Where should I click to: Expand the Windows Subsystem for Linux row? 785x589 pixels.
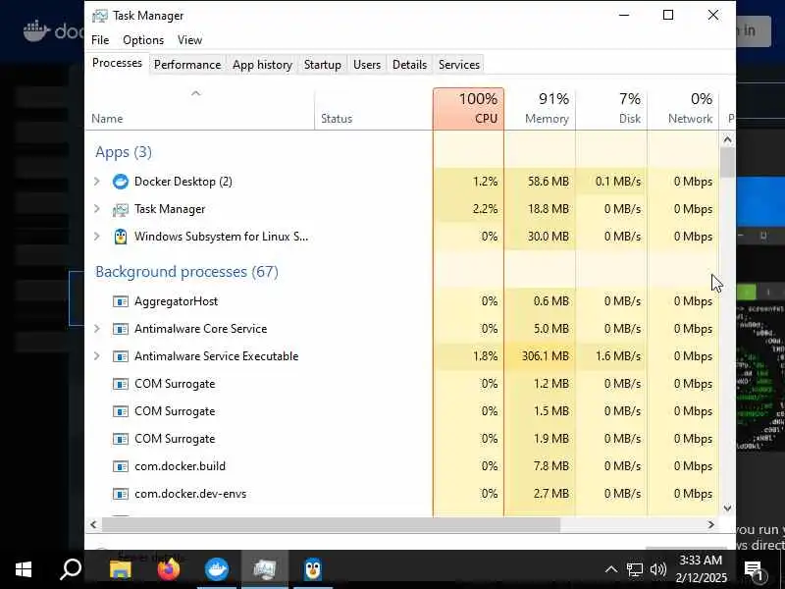pyautogui.click(x=97, y=237)
